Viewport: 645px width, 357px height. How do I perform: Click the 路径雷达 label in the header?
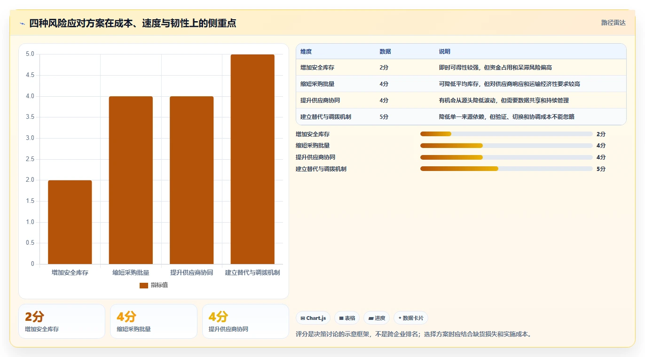[613, 23]
